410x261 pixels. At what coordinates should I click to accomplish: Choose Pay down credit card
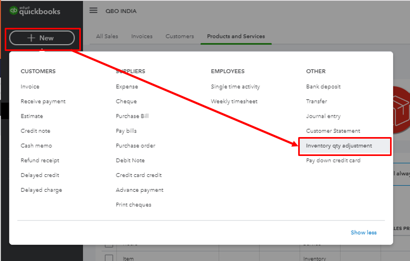tap(333, 160)
